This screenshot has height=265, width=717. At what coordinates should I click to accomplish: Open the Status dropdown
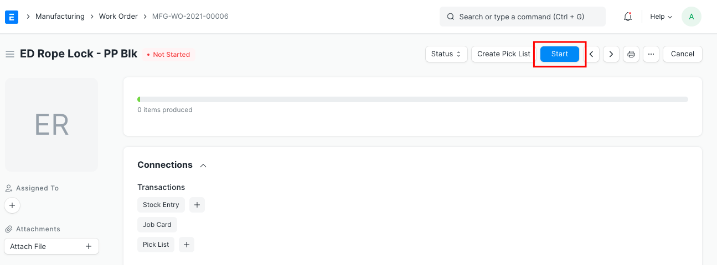click(446, 54)
